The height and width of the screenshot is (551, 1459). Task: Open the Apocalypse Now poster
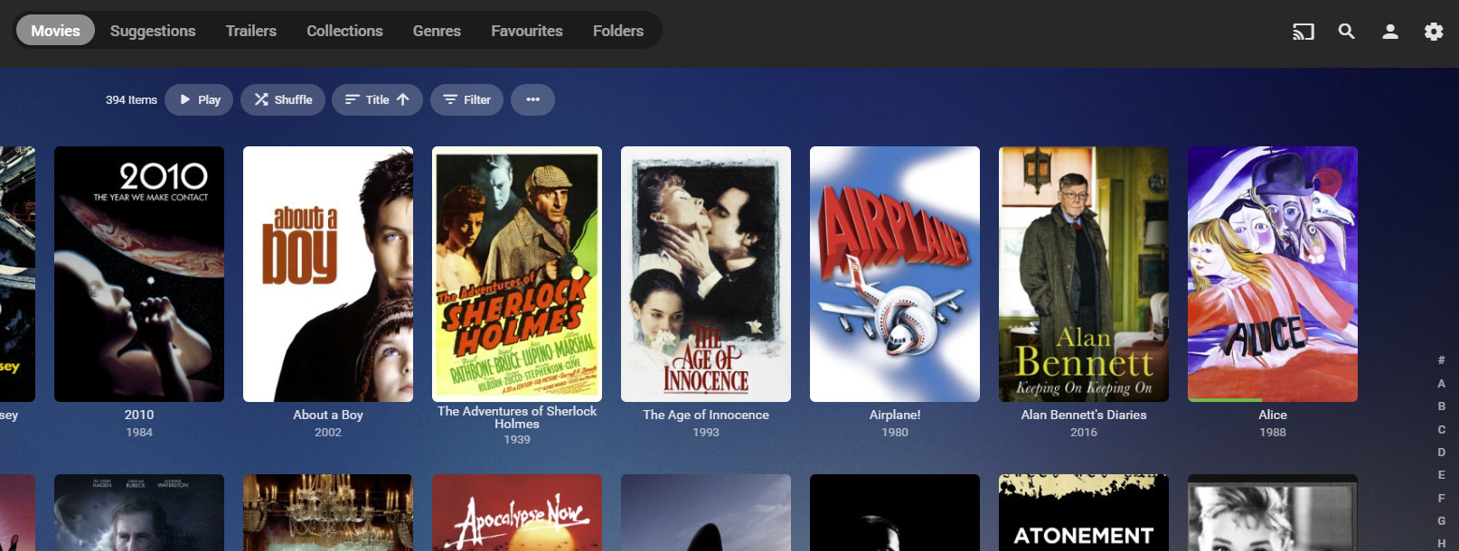pyautogui.click(x=517, y=512)
